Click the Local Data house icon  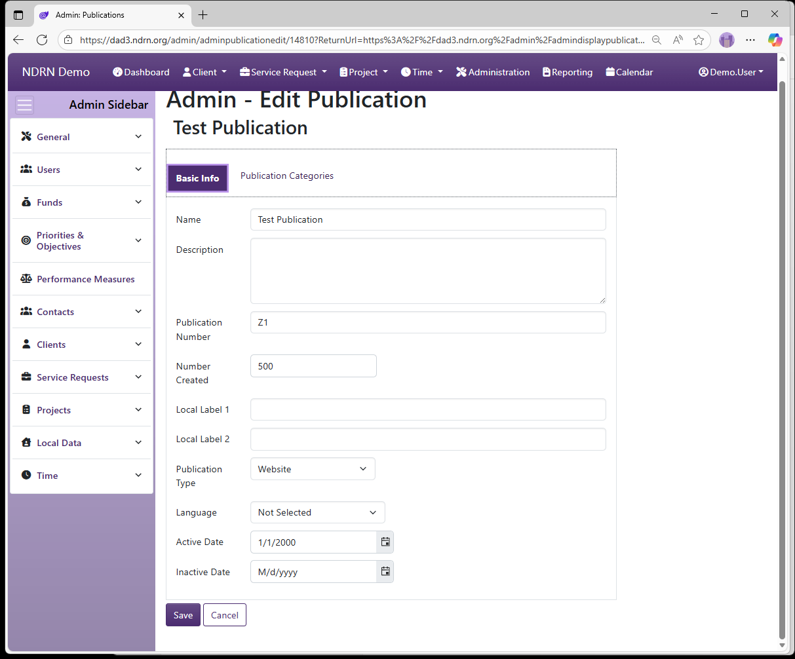coord(26,443)
